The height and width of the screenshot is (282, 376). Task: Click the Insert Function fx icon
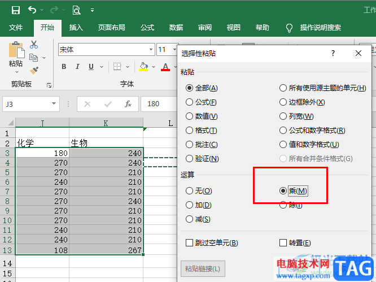point(128,104)
